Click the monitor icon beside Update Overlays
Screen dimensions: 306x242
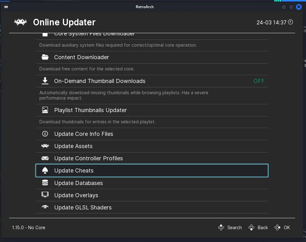45,195
